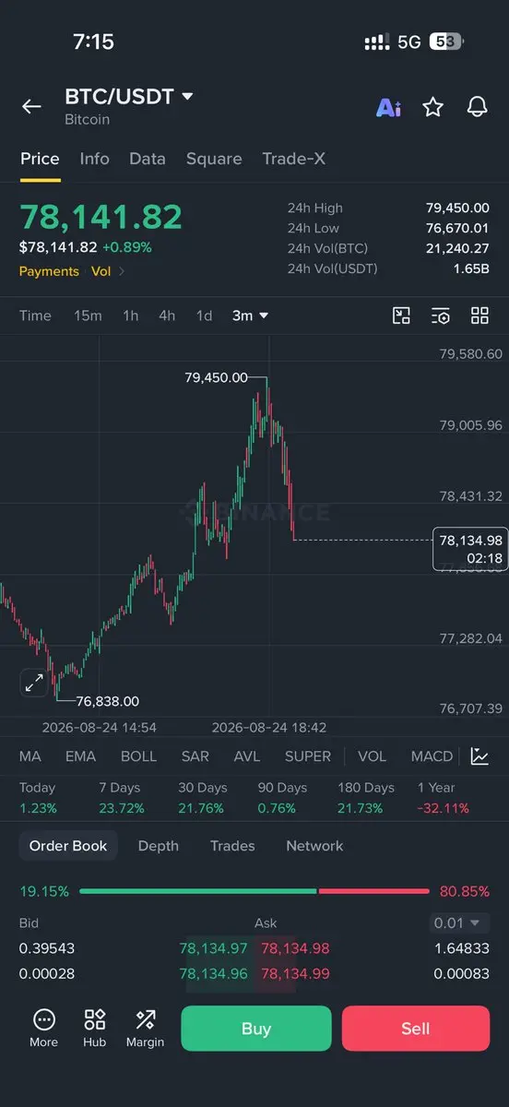
Task: Select the Time chart interval
Action: [35, 315]
